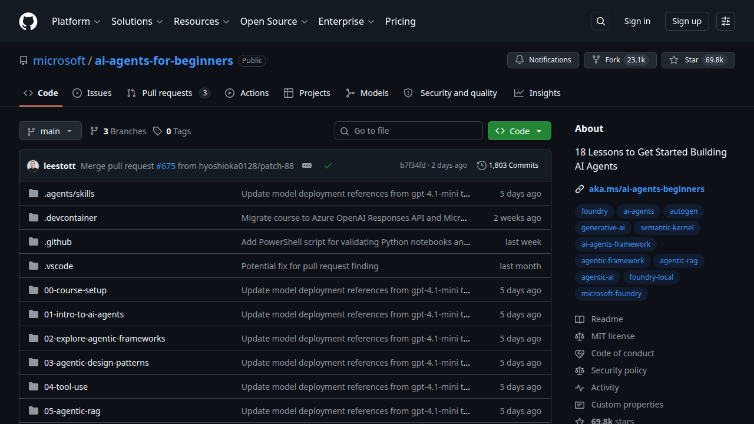This screenshot has width=754, height=424.
Task: Switch to the Actions tab
Action: coord(247,93)
